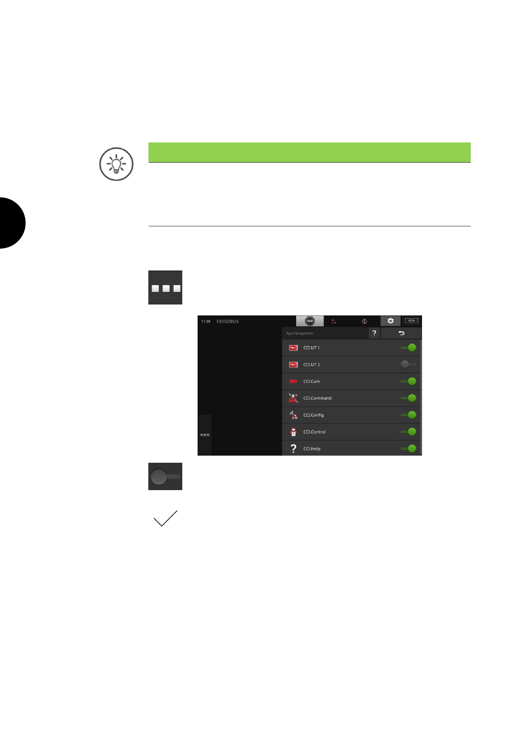Select the CCI.Control list entry
The height and width of the screenshot is (736, 520).
coord(351,432)
